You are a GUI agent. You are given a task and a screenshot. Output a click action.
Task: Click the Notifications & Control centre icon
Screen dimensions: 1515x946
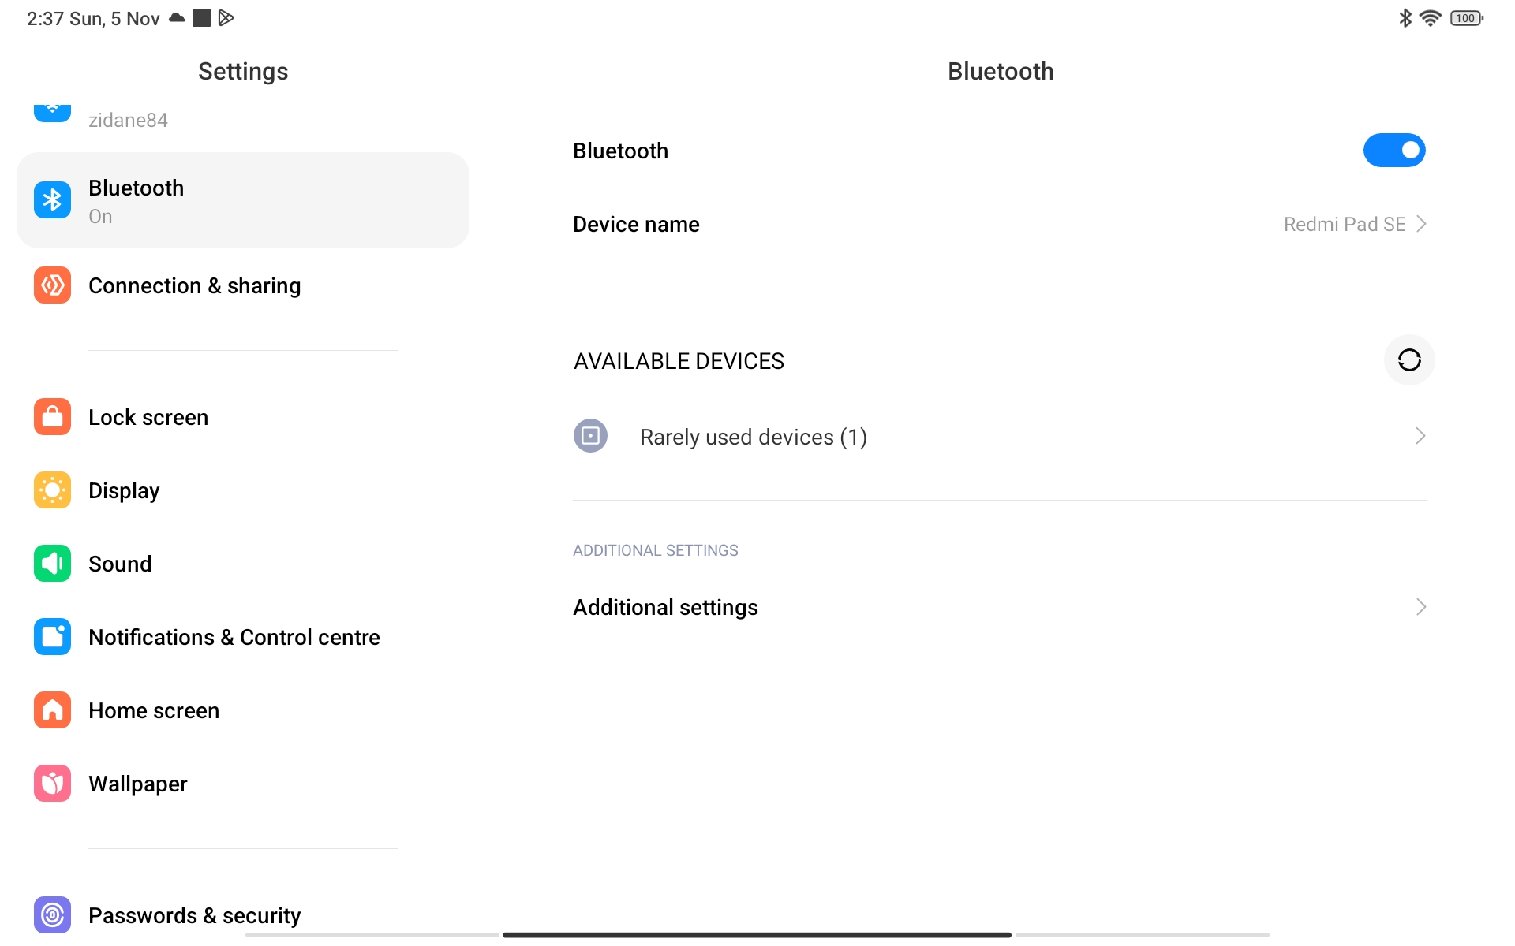[52, 637]
